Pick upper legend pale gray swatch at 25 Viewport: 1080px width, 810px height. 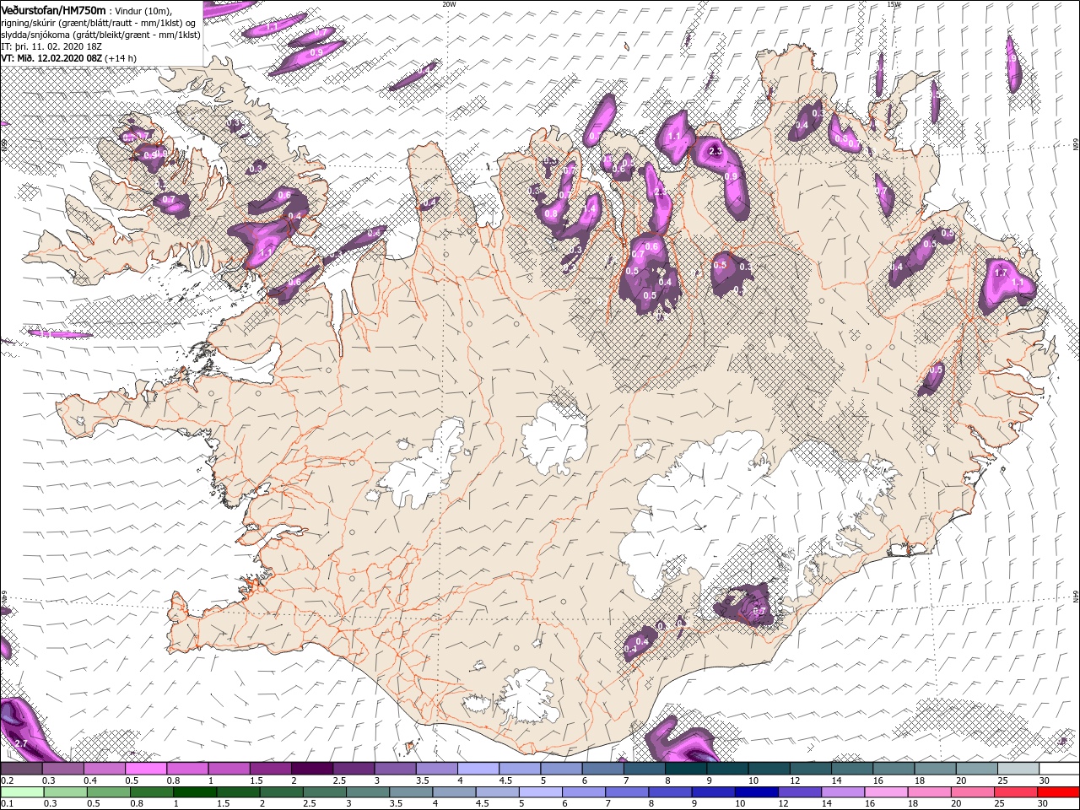(1017, 769)
